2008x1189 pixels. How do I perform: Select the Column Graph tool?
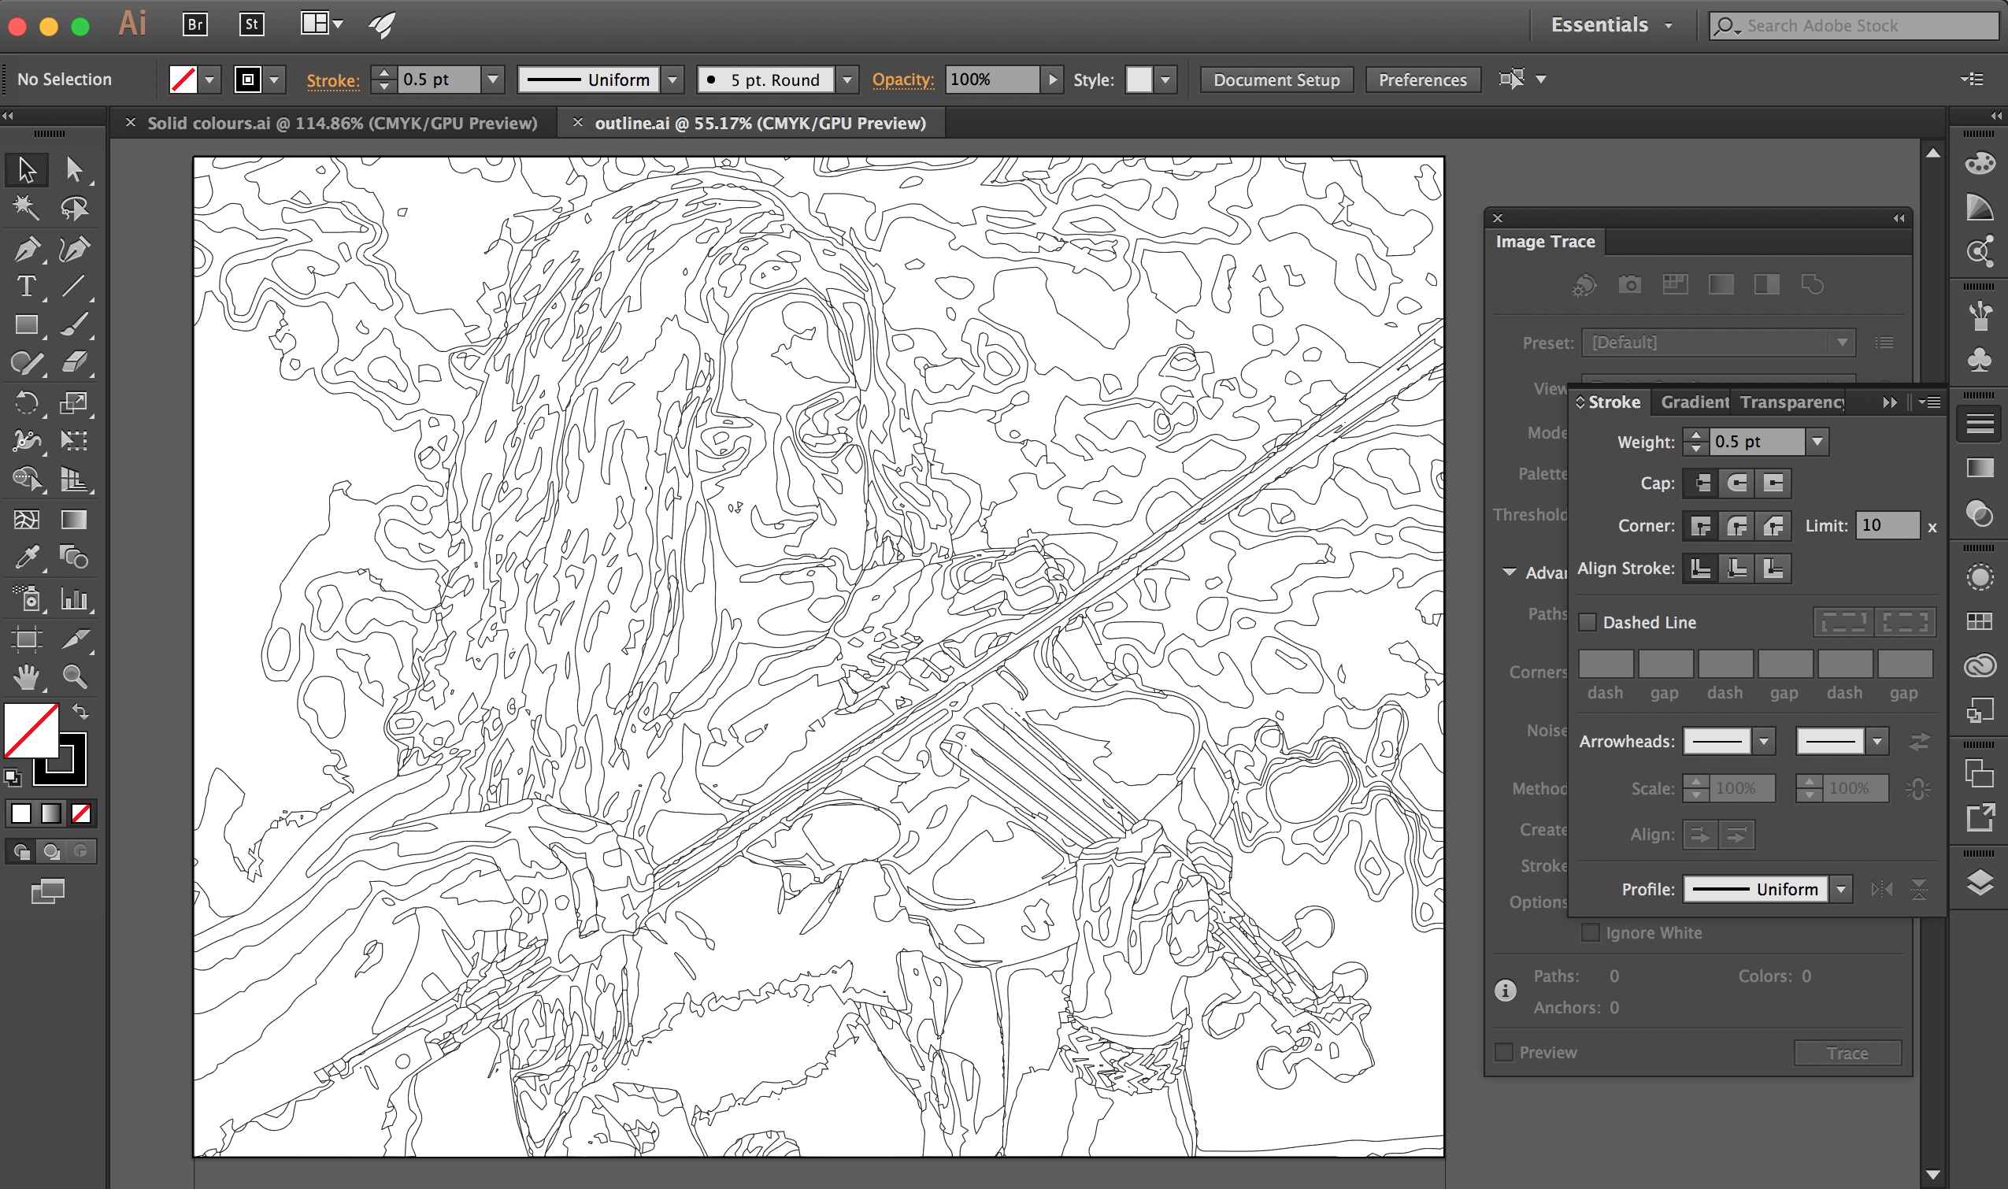(x=75, y=598)
